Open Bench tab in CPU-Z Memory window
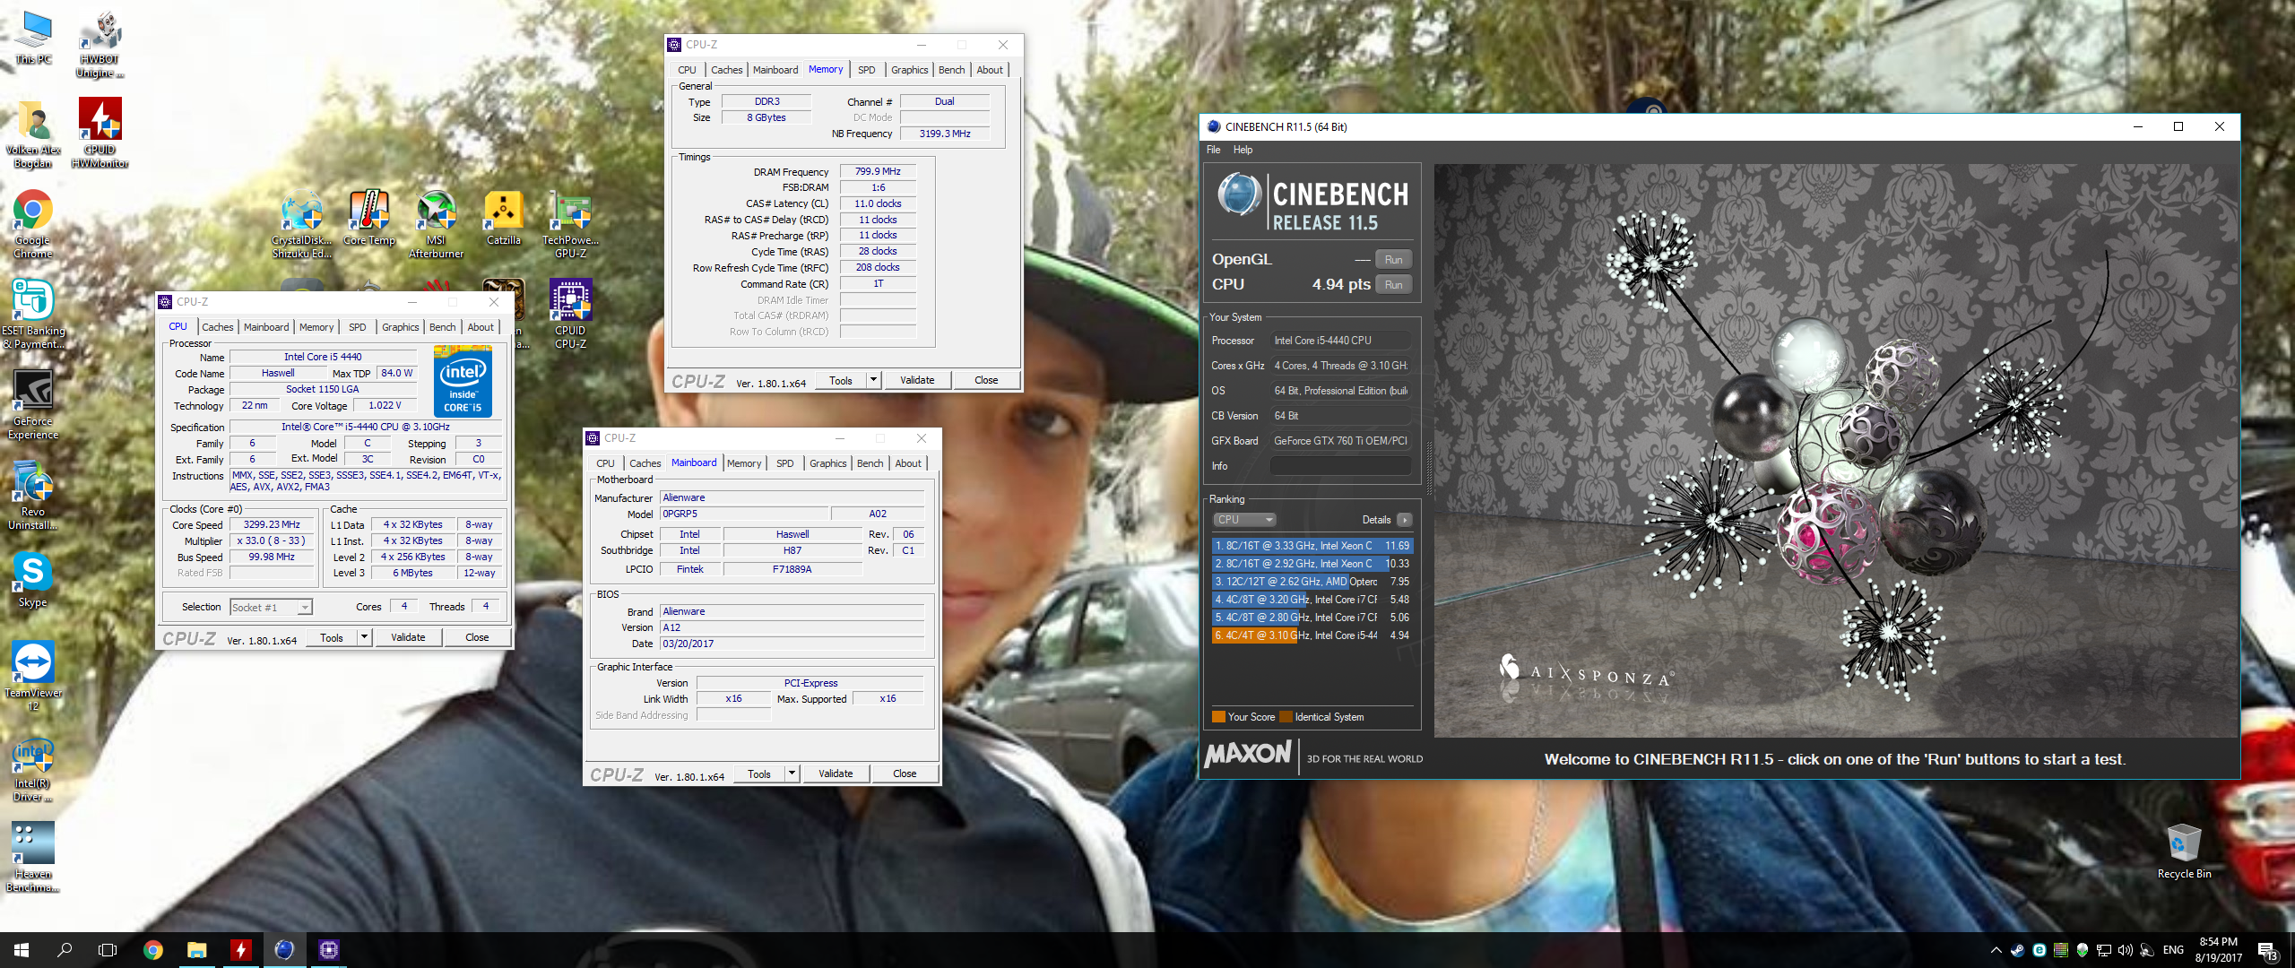The width and height of the screenshot is (2295, 968). click(952, 70)
